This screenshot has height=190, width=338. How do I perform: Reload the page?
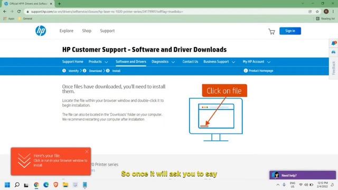point(19,12)
